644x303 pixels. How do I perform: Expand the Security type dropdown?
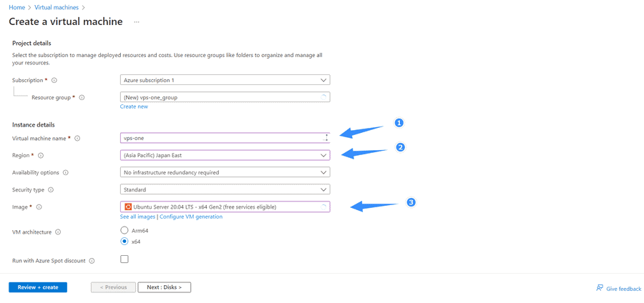tap(225, 190)
